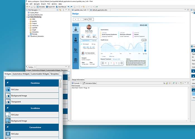Image resolution: width=195 pixels, height=139 pixels.
Task: Collapse the Solar_Monitoring project tree
Action: (27, 17)
